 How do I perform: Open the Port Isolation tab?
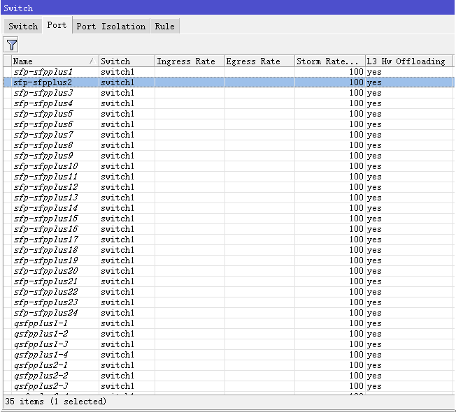pyautogui.click(x=111, y=26)
